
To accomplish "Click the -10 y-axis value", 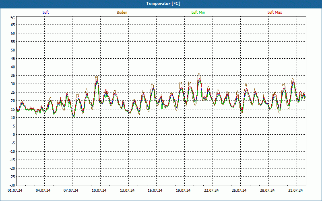I will click(12, 152).
